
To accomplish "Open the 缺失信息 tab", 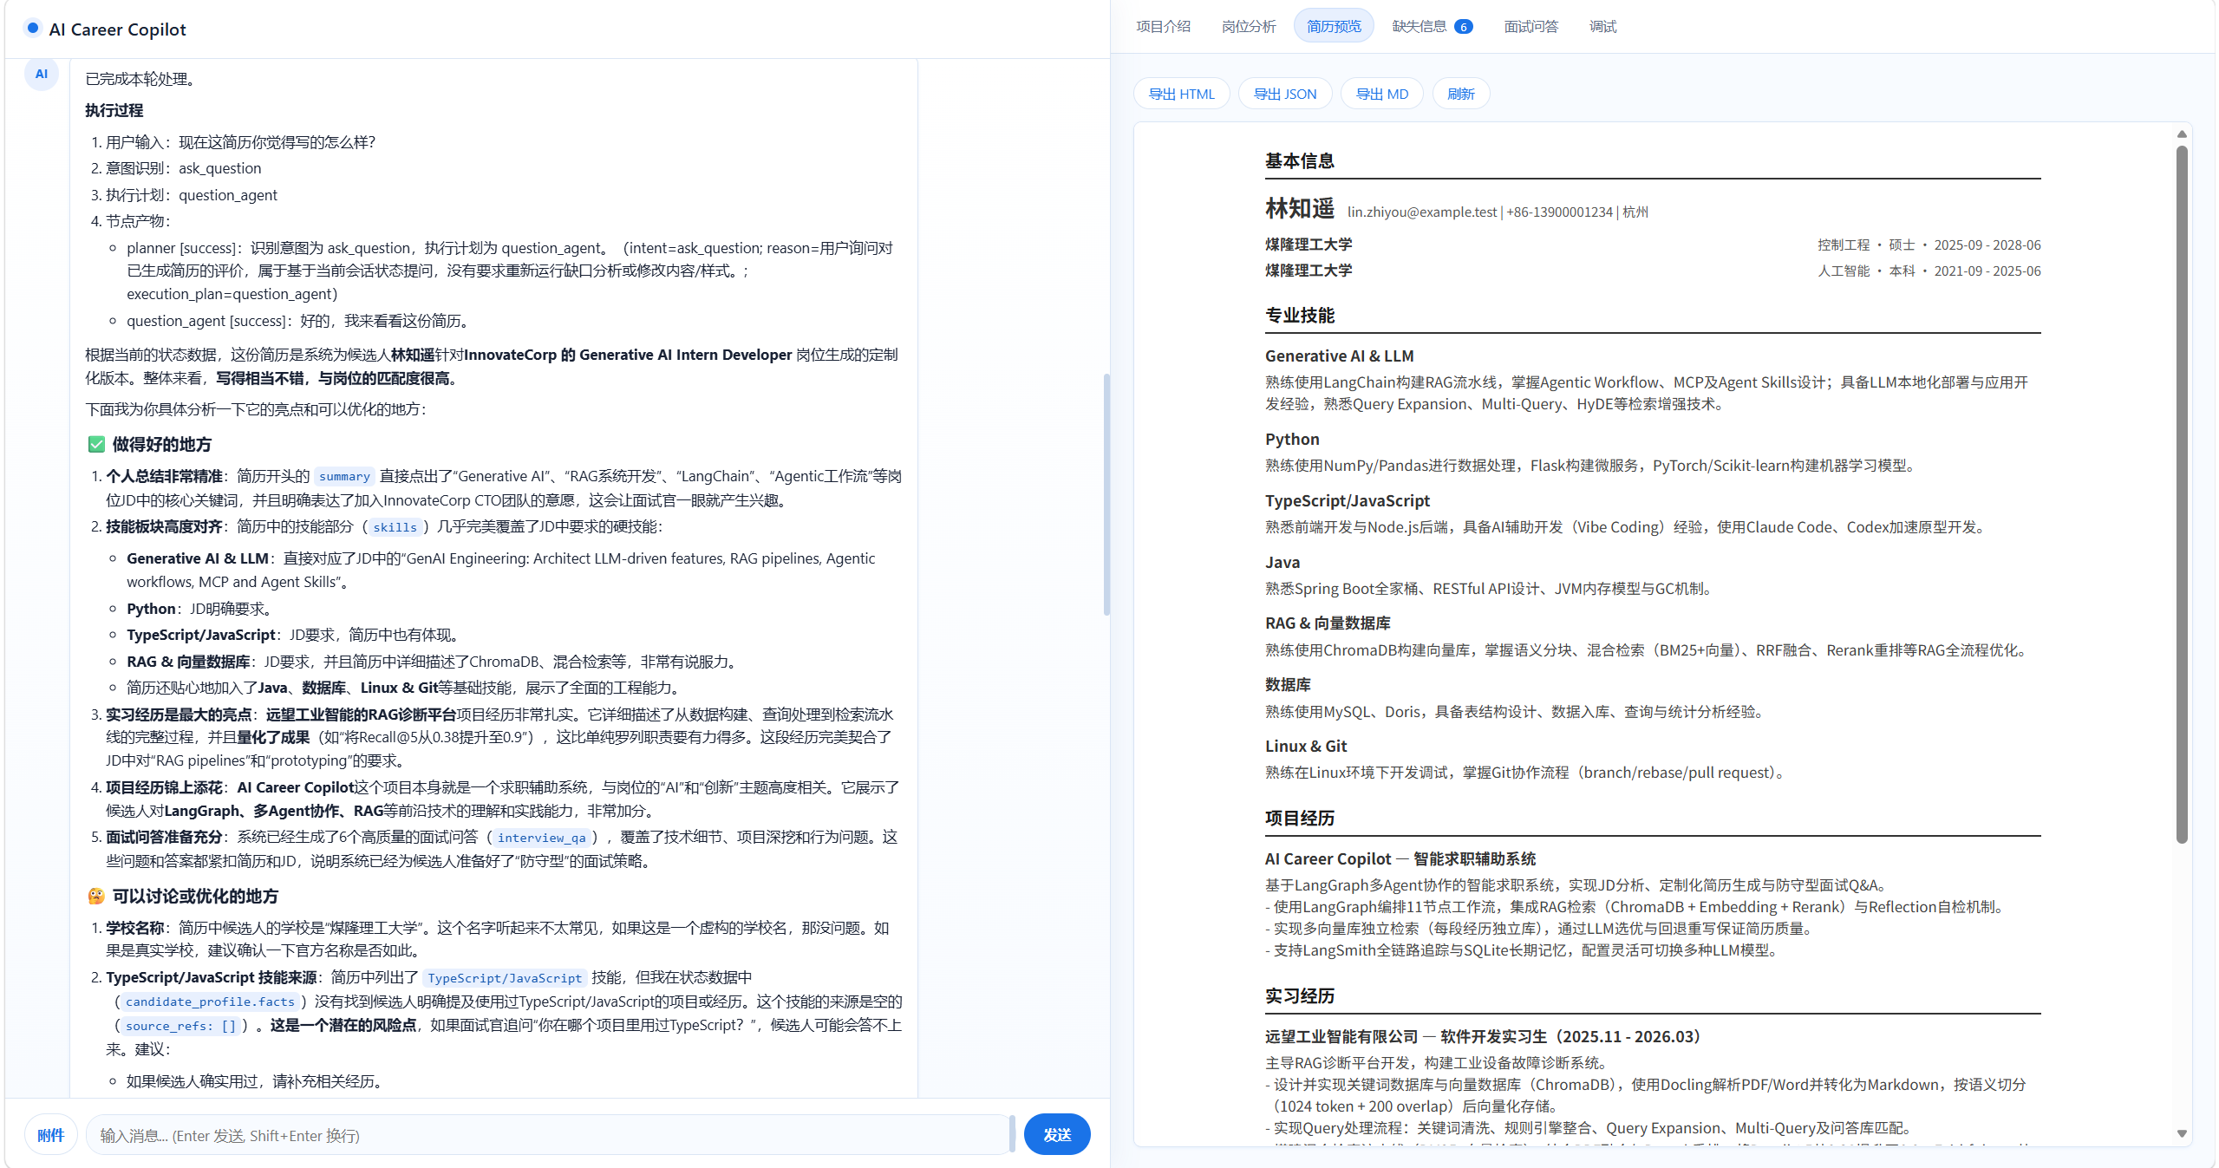I will 1432,27.
